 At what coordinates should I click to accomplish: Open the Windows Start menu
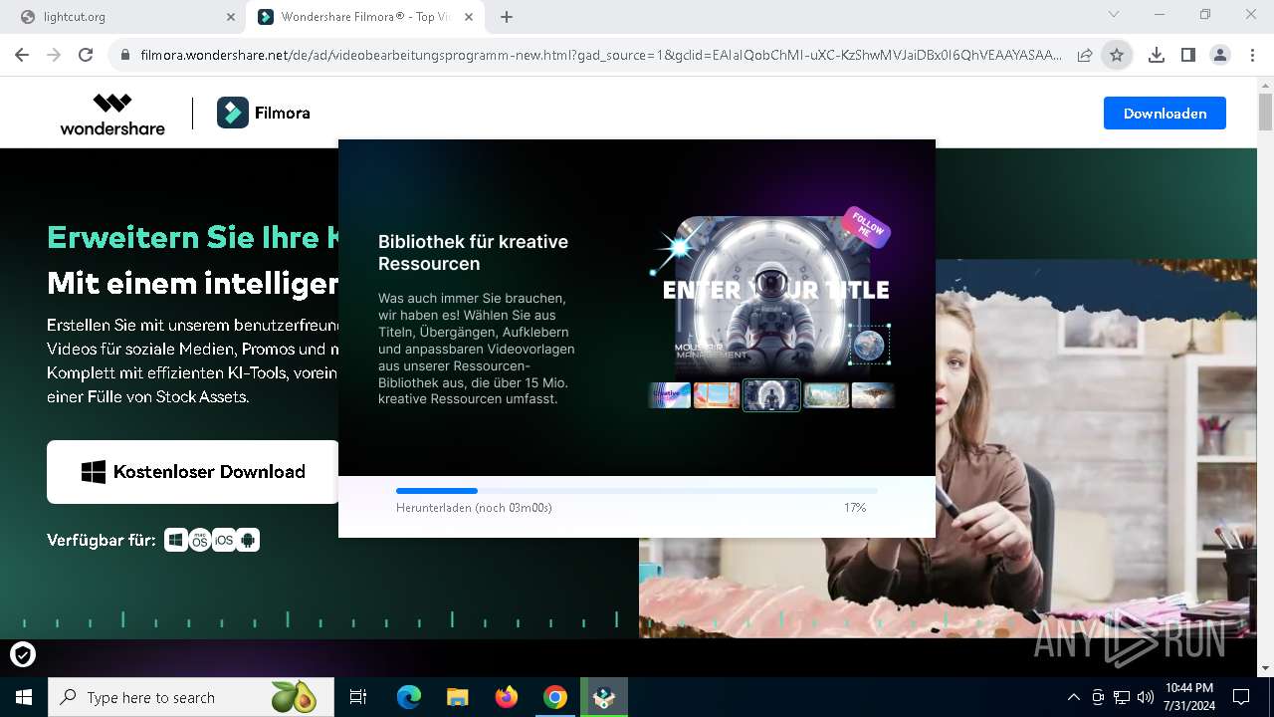tap(24, 697)
